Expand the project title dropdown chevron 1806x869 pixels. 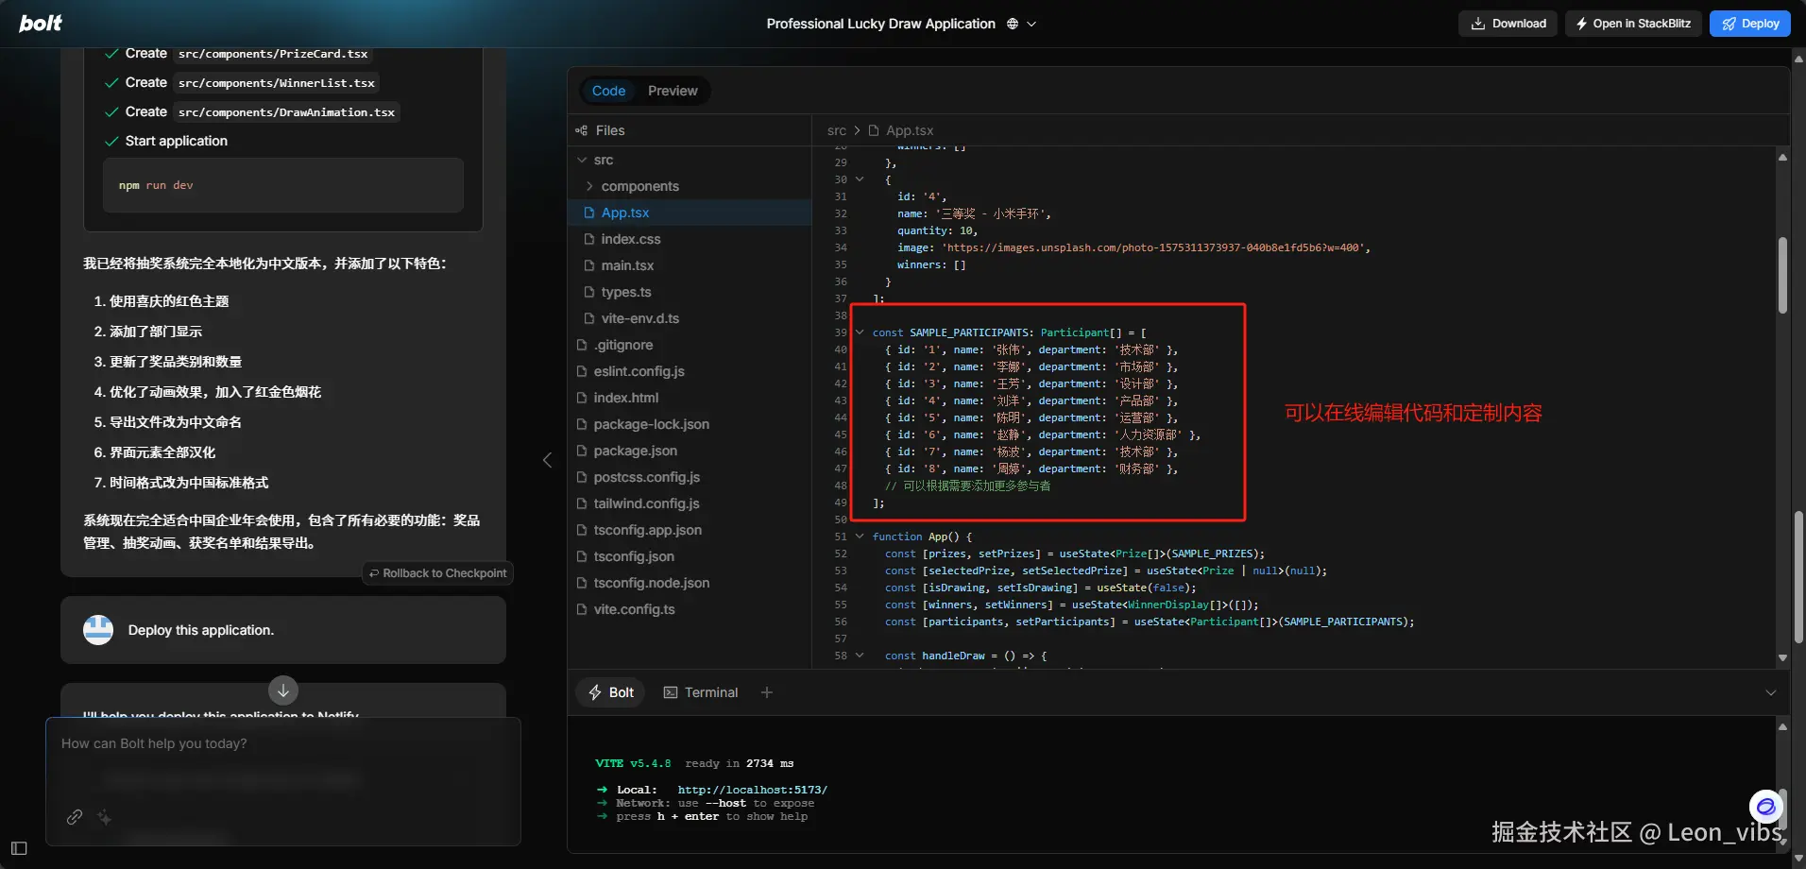(1031, 24)
